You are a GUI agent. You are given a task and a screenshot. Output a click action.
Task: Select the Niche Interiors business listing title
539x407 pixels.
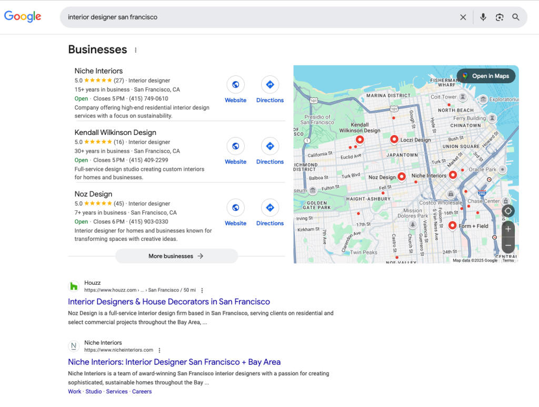tap(98, 71)
